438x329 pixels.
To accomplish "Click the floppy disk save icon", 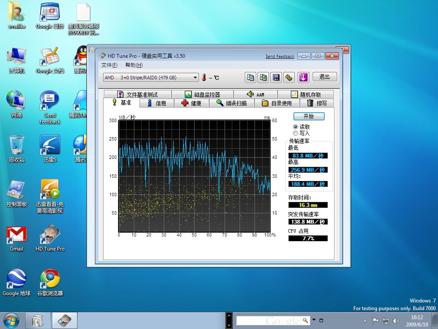I will click(x=276, y=78).
